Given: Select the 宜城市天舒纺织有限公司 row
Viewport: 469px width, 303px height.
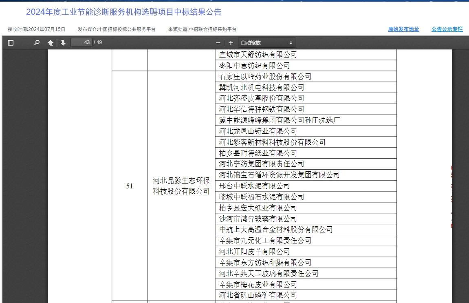Looking at the screenshot, I should [x=306, y=55].
